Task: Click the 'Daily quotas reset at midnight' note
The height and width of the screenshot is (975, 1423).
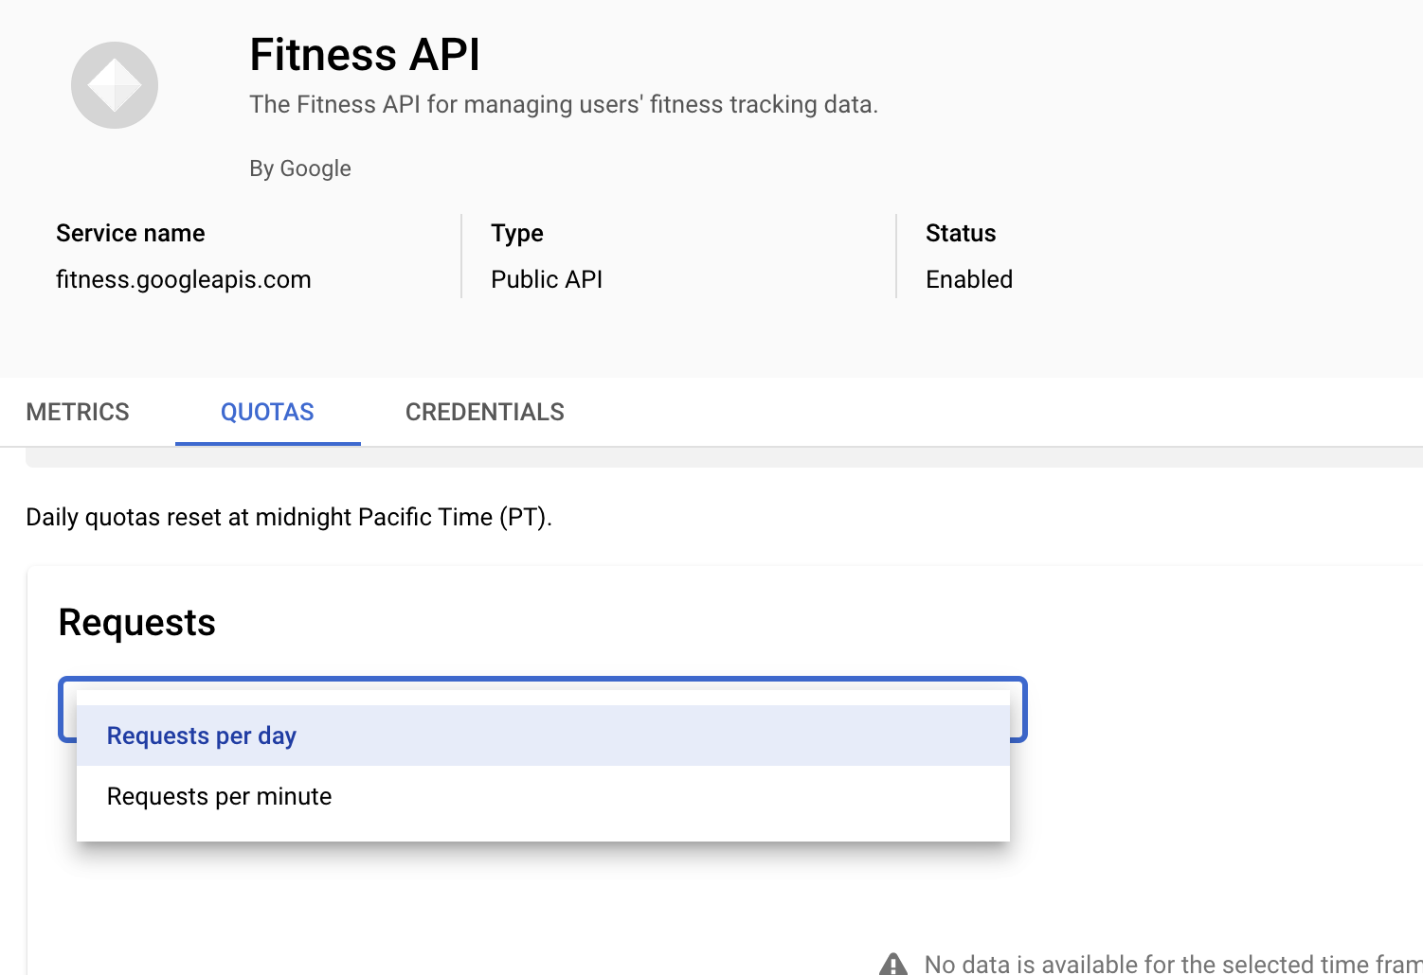Action: [289, 517]
